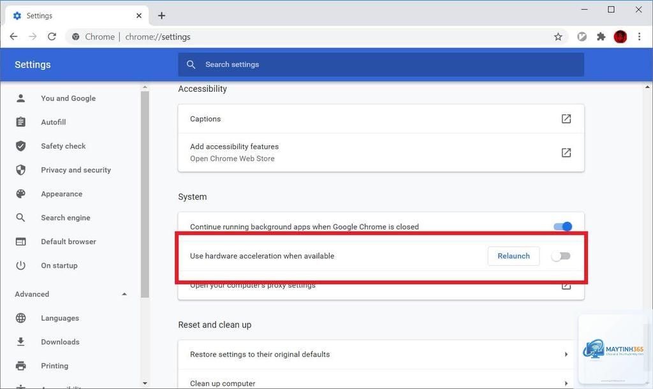This screenshot has width=653, height=389.
Task: Click Open Chrome Web Store link text
Action: point(232,159)
